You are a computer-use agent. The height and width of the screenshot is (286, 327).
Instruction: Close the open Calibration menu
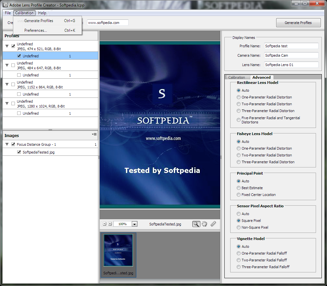(x=24, y=13)
